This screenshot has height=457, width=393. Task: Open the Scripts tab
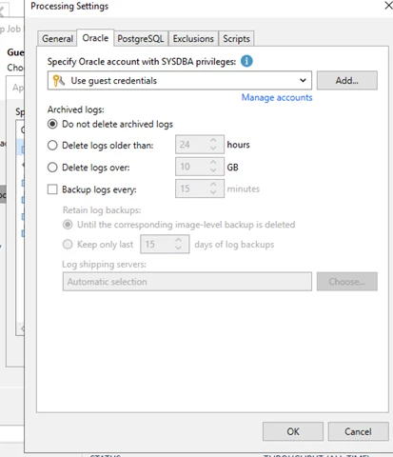pos(236,39)
